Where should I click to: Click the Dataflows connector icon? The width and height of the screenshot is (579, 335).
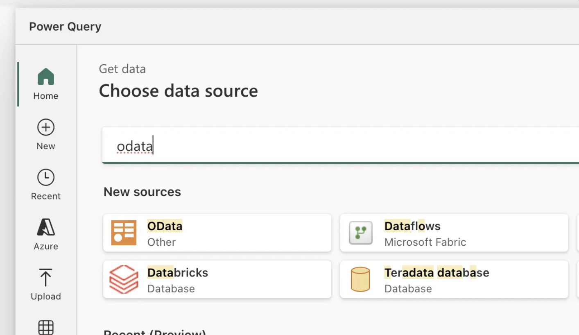coord(361,233)
